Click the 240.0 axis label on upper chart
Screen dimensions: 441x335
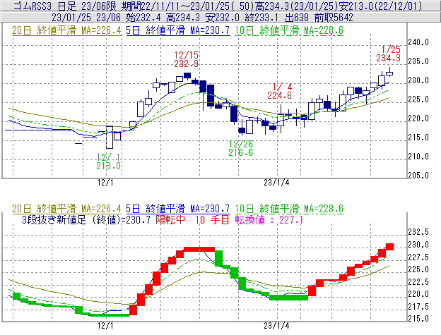(x=418, y=42)
